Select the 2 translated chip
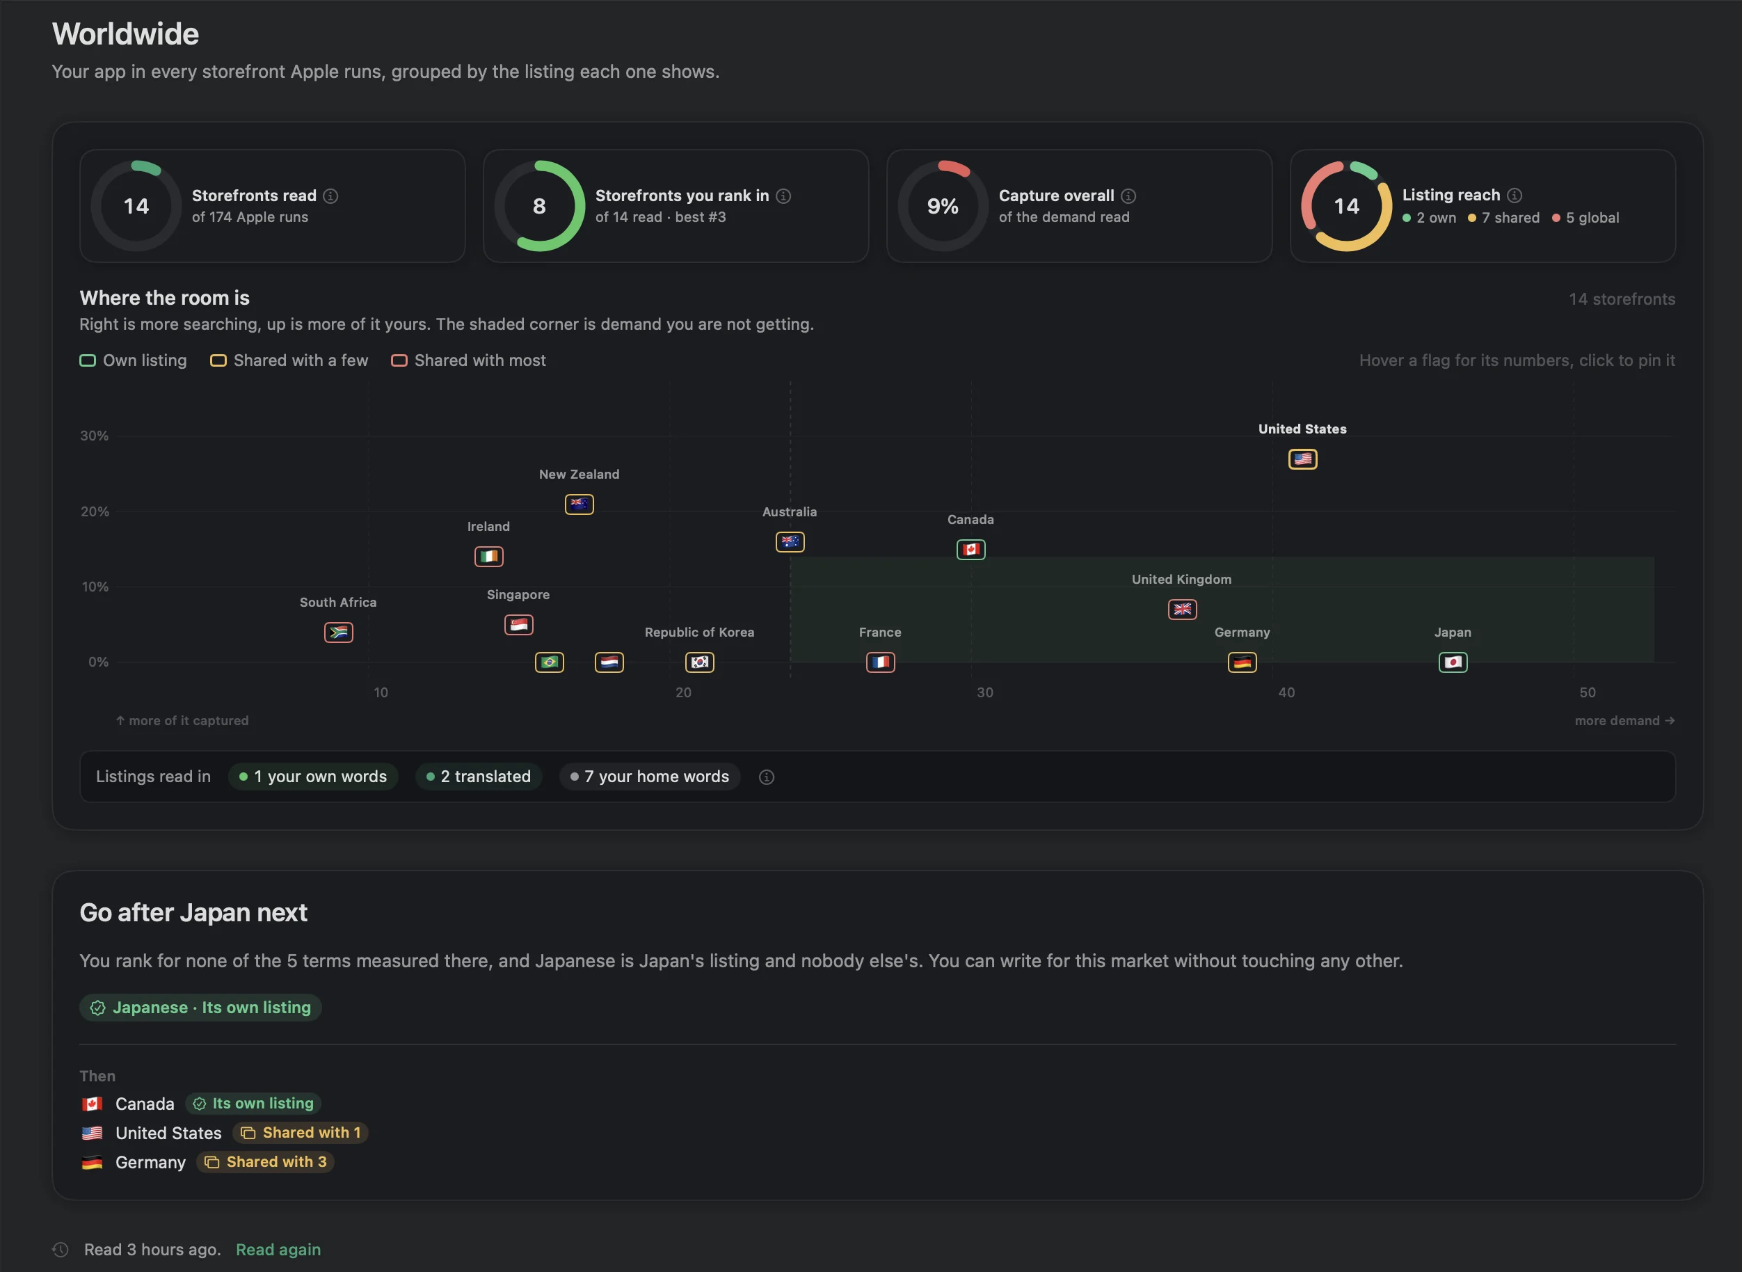Screen dimensions: 1742x1272 coord(478,776)
